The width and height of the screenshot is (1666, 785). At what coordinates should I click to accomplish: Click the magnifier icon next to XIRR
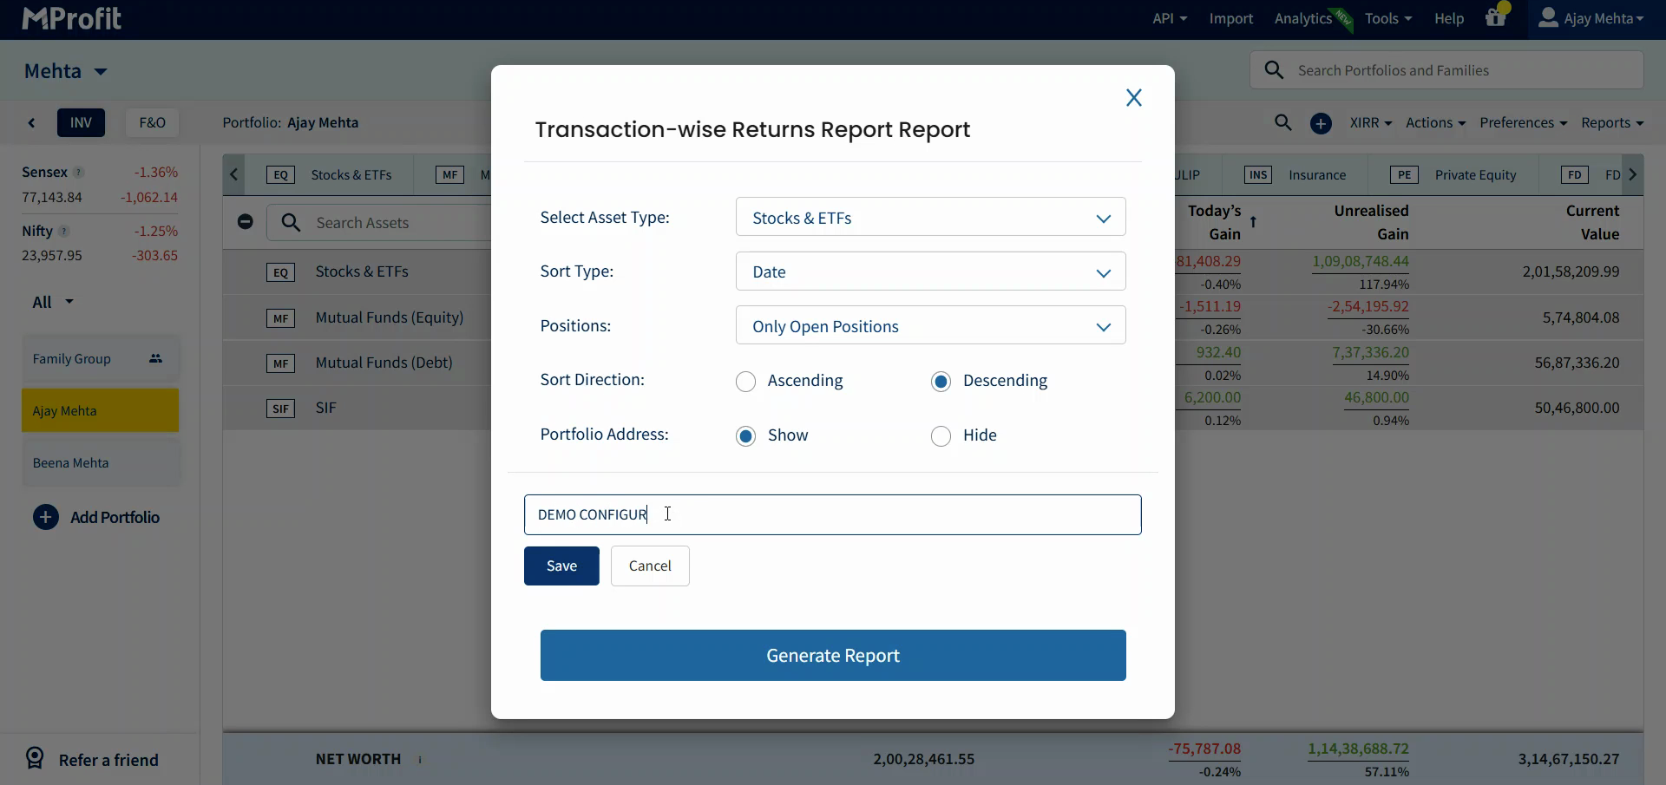(x=1282, y=123)
